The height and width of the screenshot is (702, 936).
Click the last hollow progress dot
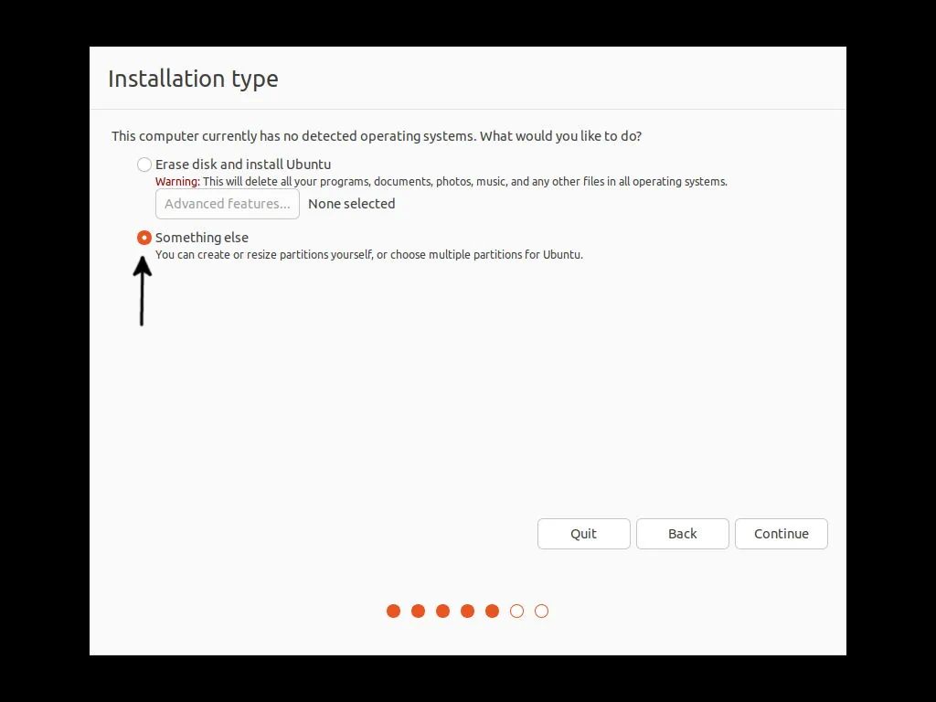542,611
